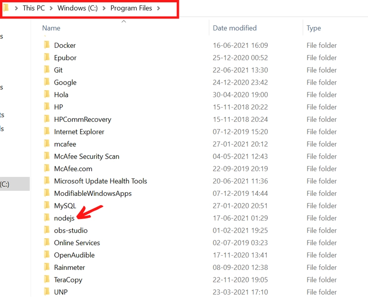
Task: Select the OpenAudible folder icon
Action: pos(47,254)
